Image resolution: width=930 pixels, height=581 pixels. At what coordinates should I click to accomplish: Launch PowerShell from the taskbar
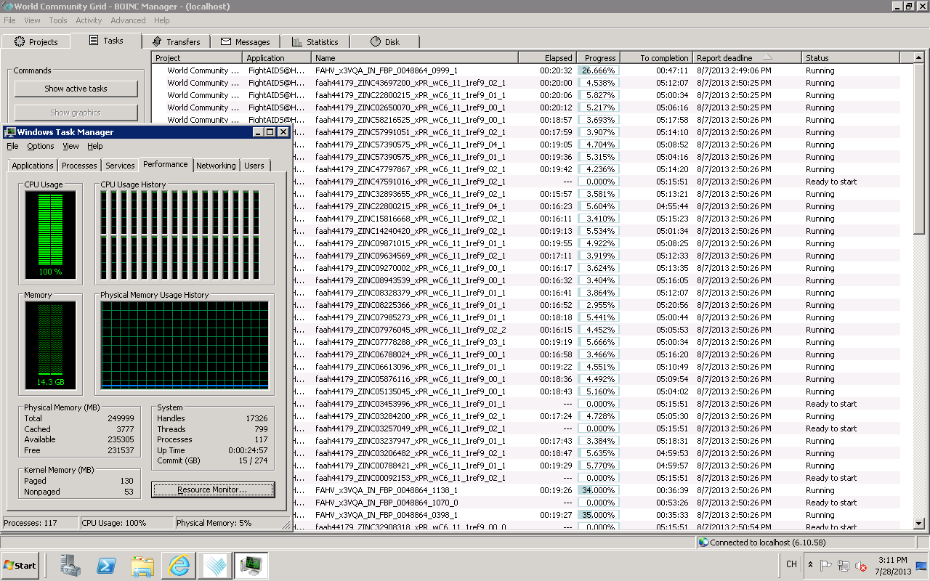coord(107,565)
